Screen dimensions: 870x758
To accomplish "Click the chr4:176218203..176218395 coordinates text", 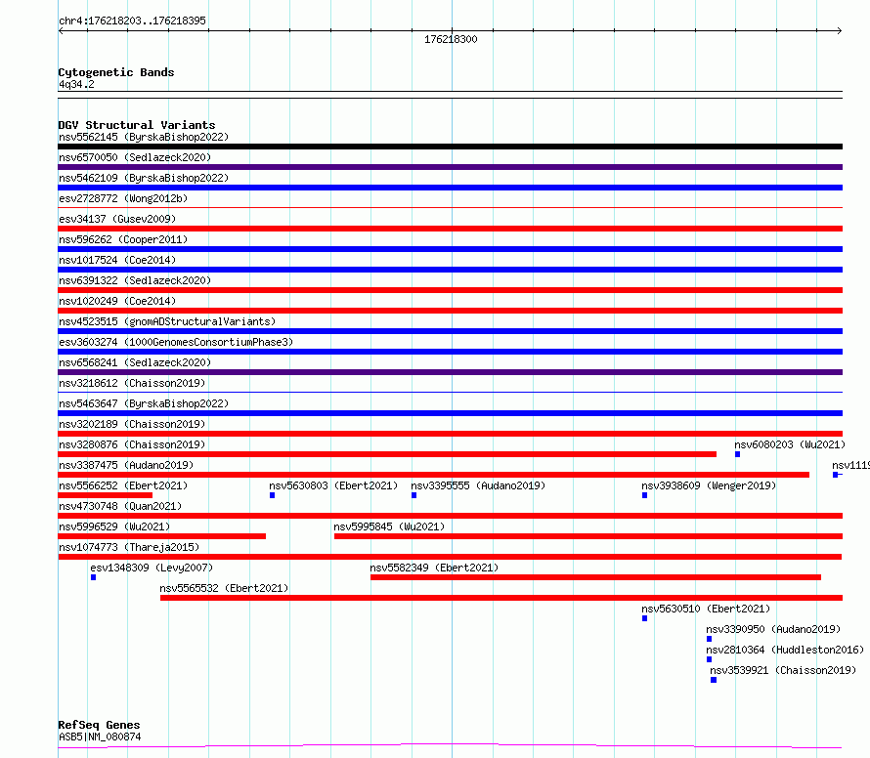I will point(132,21).
